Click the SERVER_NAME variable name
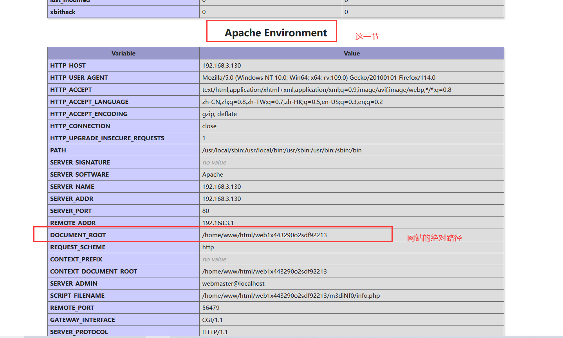 click(72, 186)
